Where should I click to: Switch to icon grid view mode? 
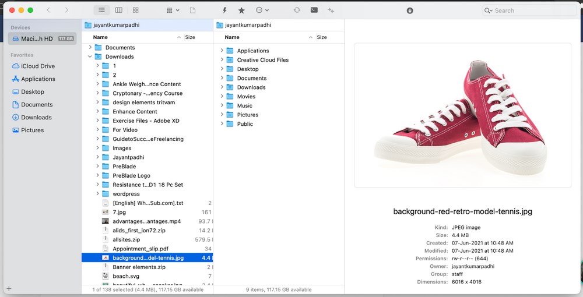[136, 10]
